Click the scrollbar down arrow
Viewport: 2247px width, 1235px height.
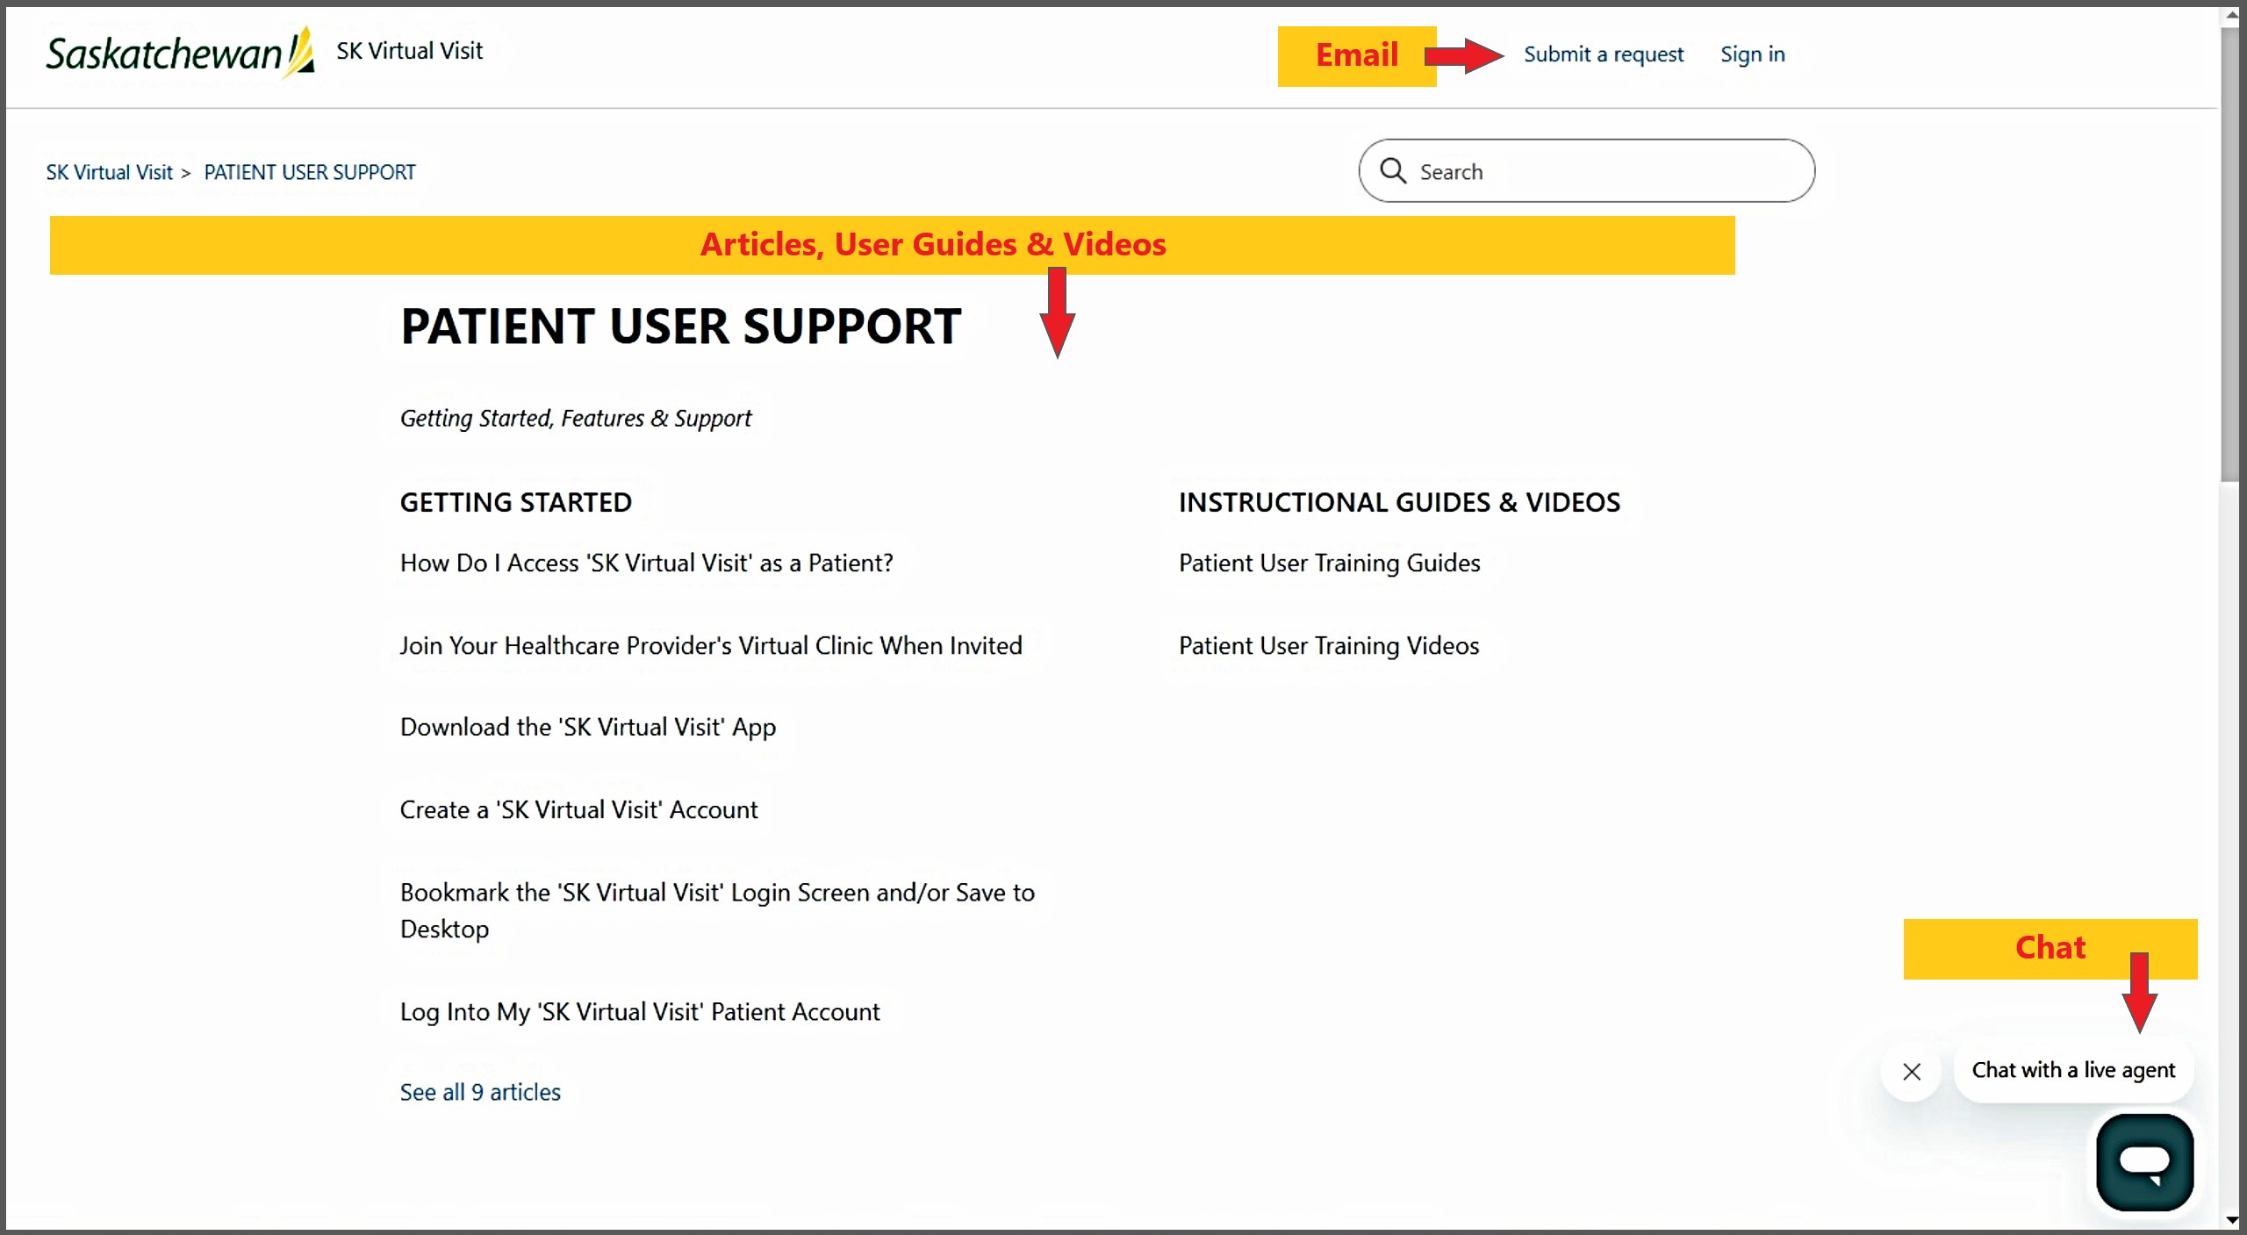(2232, 1221)
